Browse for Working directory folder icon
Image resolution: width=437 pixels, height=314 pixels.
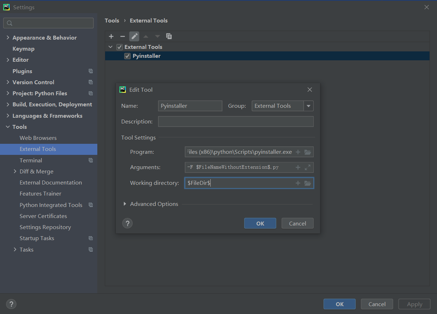pos(308,183)
